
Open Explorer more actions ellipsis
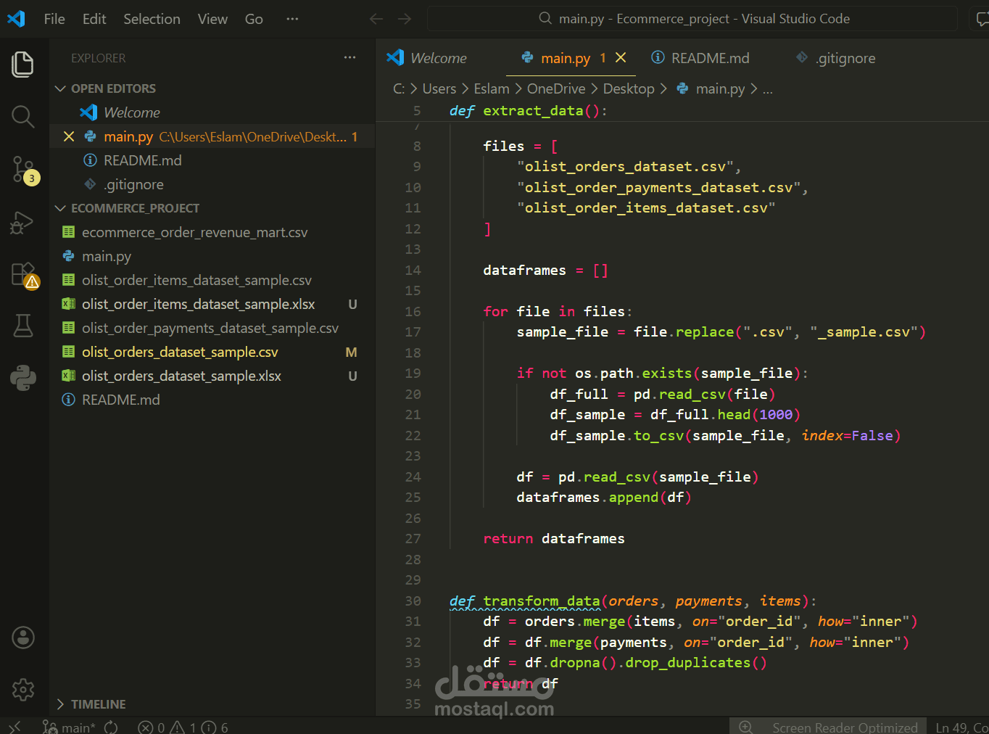350,57
